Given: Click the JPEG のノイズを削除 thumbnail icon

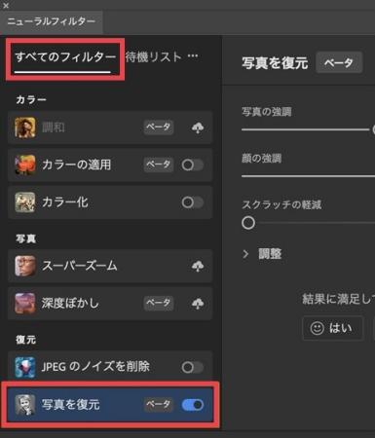Looking at the screenshot, I should [x=25, y=367].
